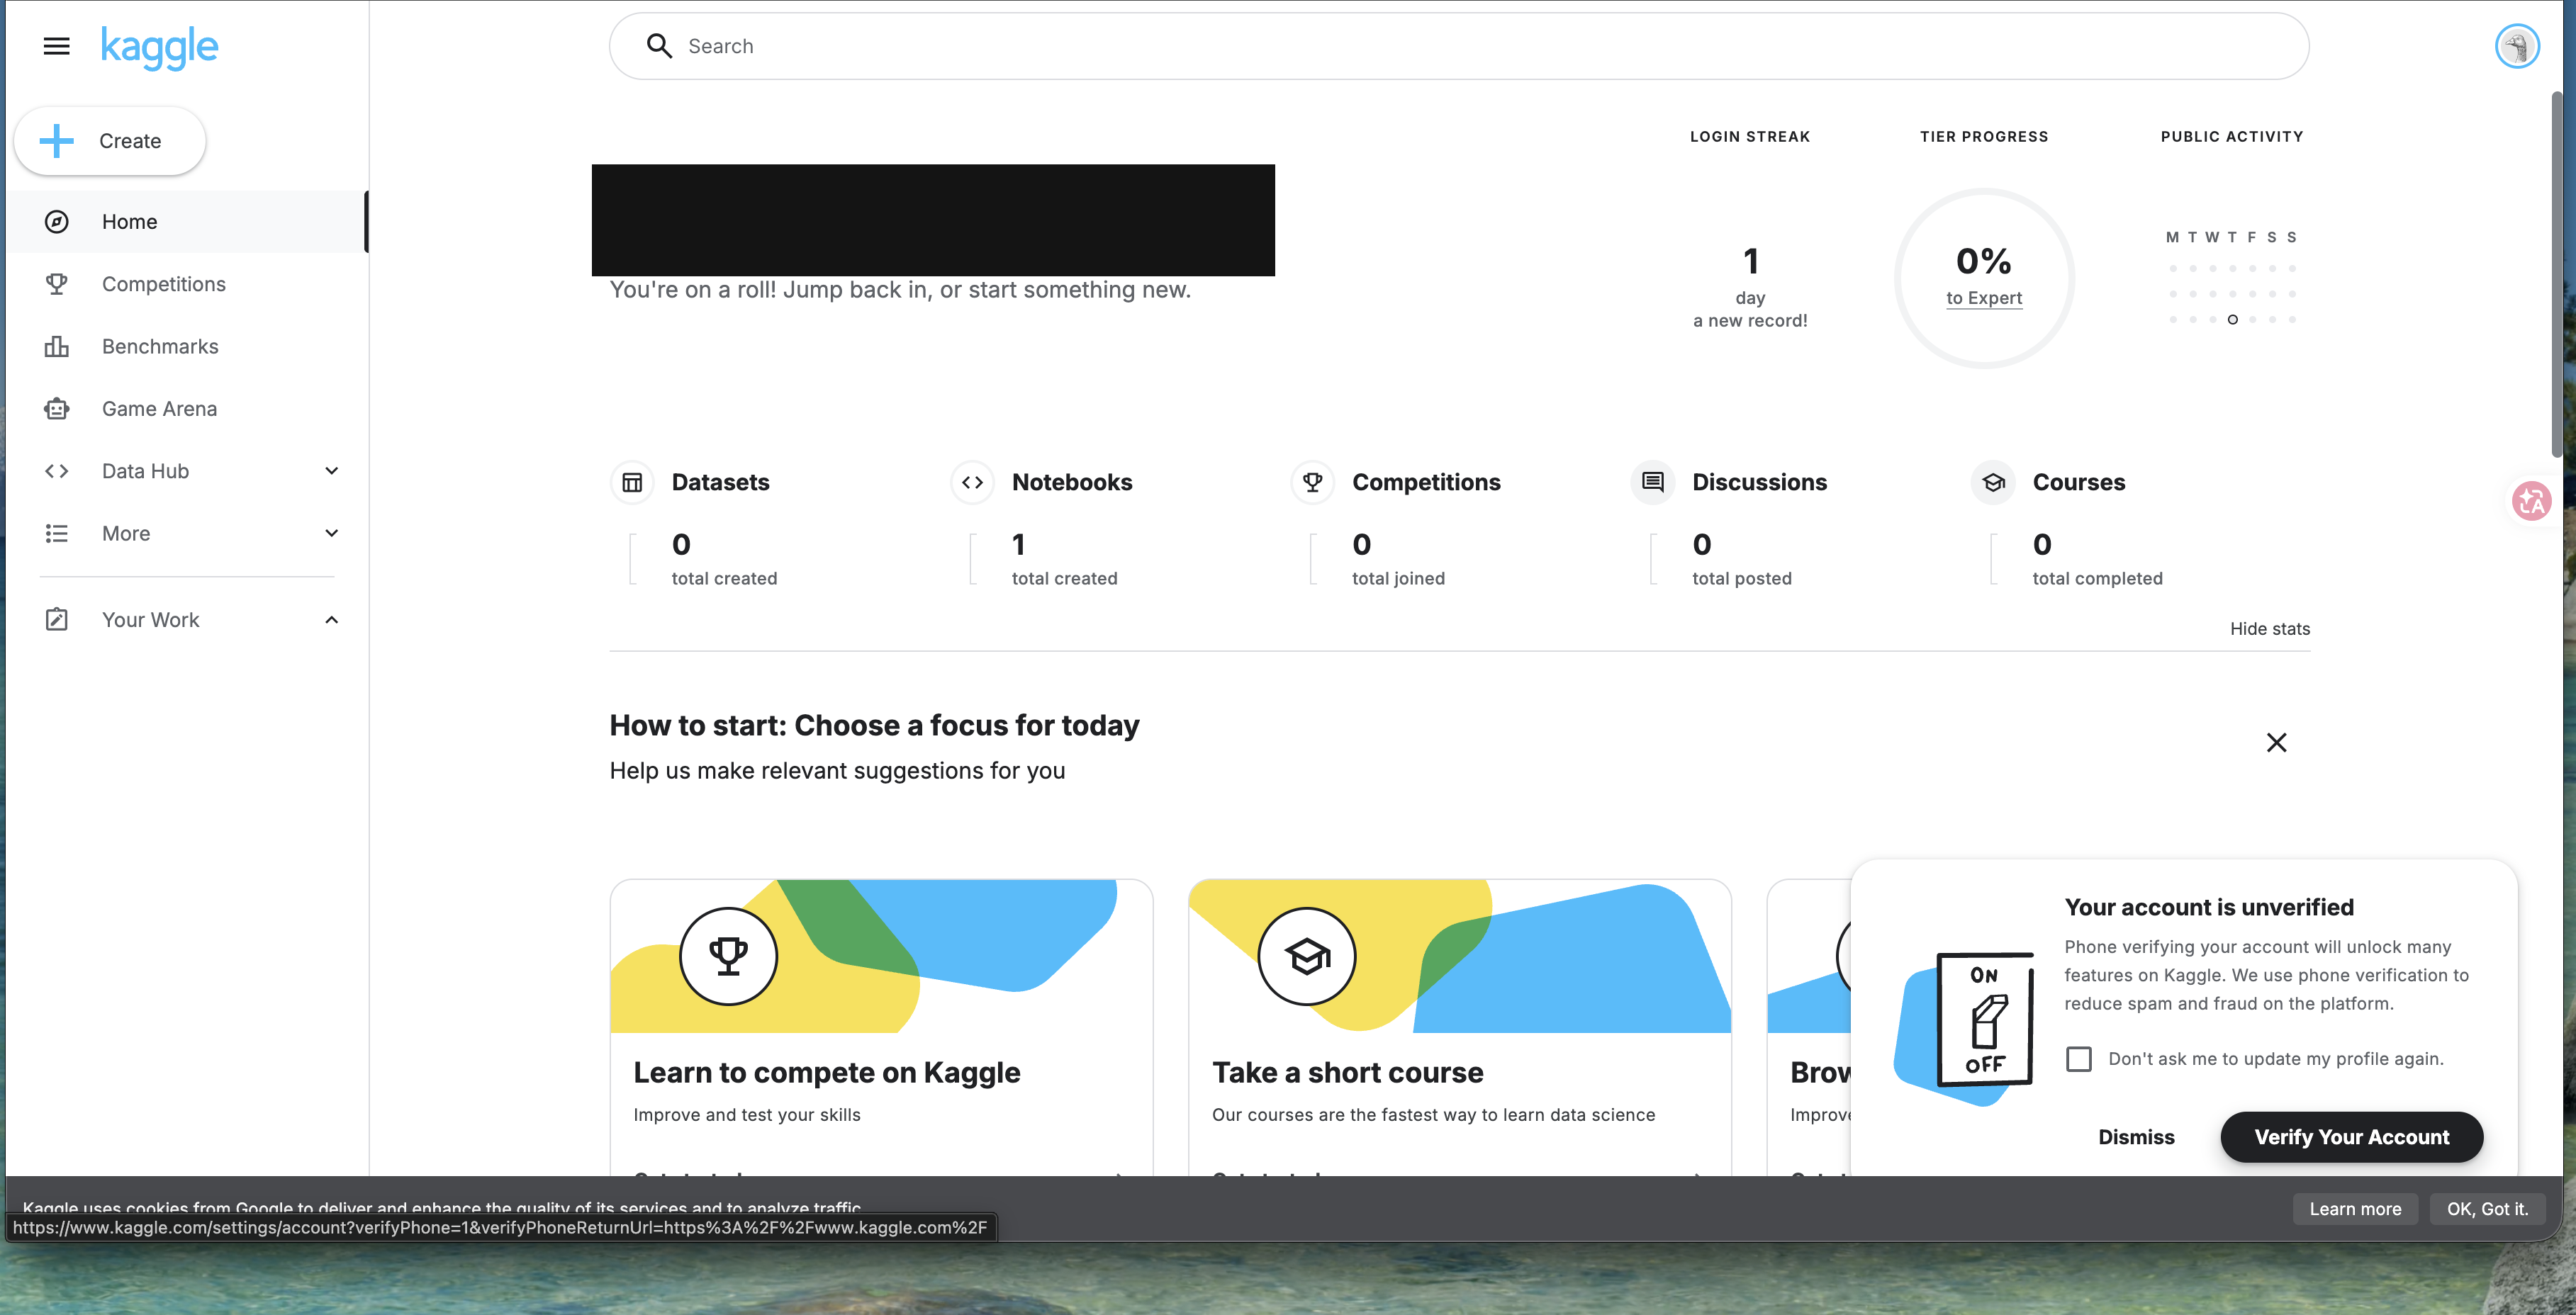Click Learn more in cookie banner

(x=2355, y=1209)
